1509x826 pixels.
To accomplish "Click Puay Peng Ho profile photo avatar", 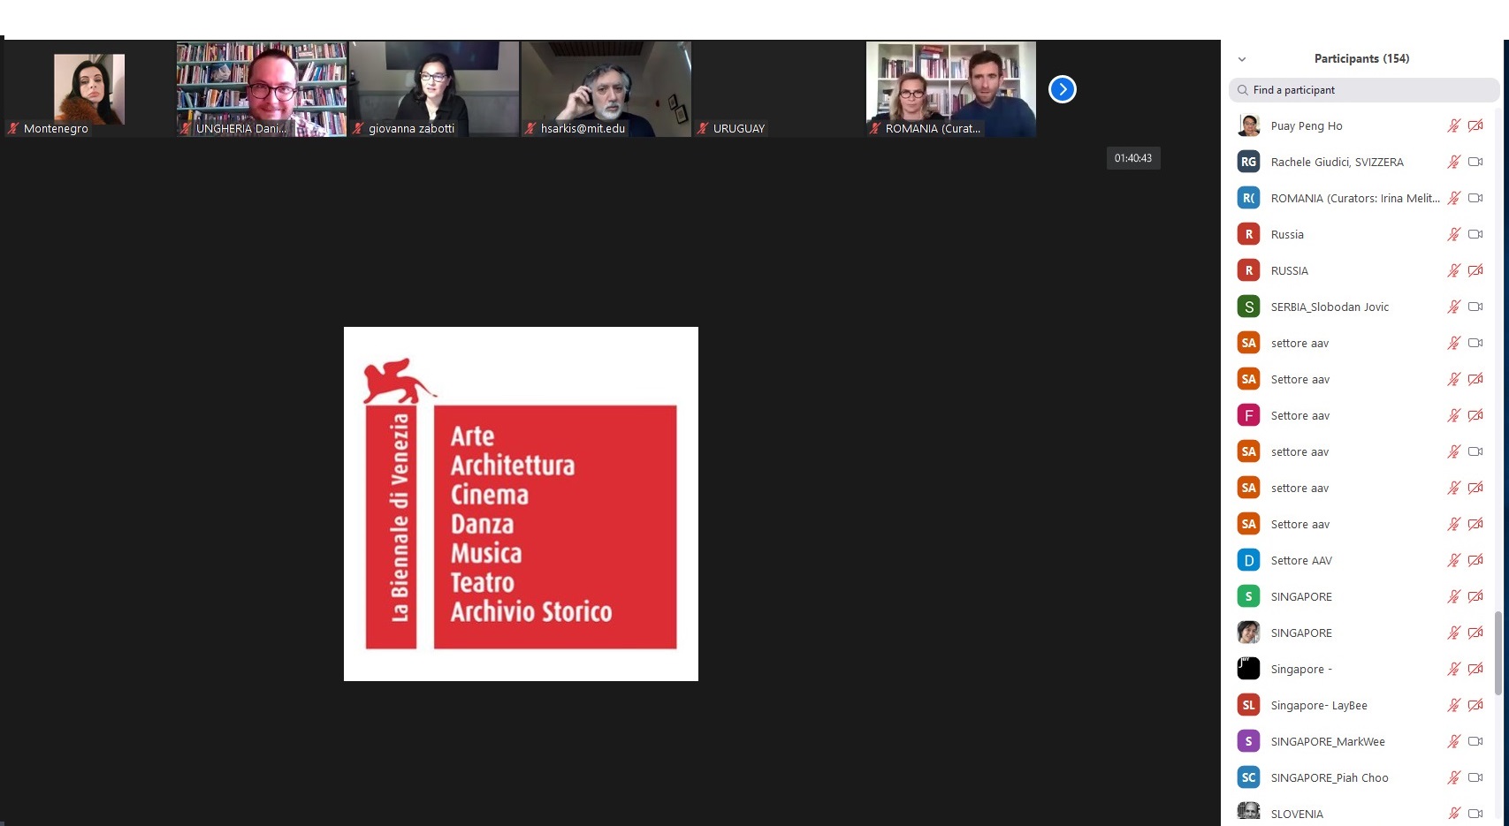I will pyautogui.click(x=1248, y=125).
